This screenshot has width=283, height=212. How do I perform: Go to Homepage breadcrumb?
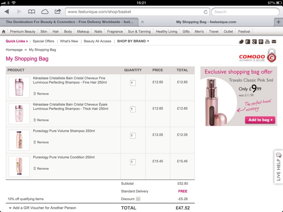[14, 50]
